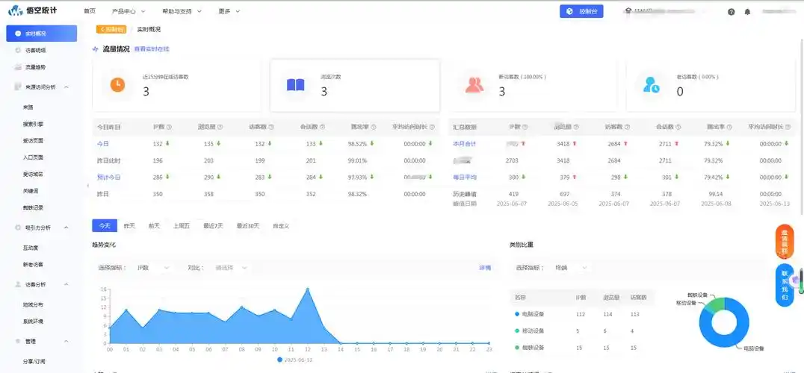Switch to the 最近7天 date tab
Viewport: 804px width, 373px height.
click(213, 225)
